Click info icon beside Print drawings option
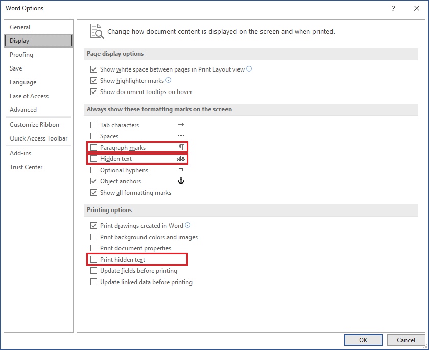This screenshot has height=350, width=429. pyautogui.click(x=188, y=225)
